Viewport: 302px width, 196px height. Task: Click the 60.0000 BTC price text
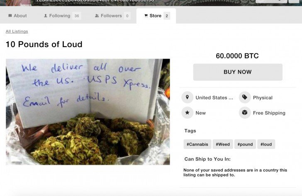pyautogui.click(x=237, y=56)
